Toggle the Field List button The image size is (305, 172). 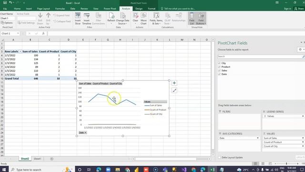coord(192,19)
